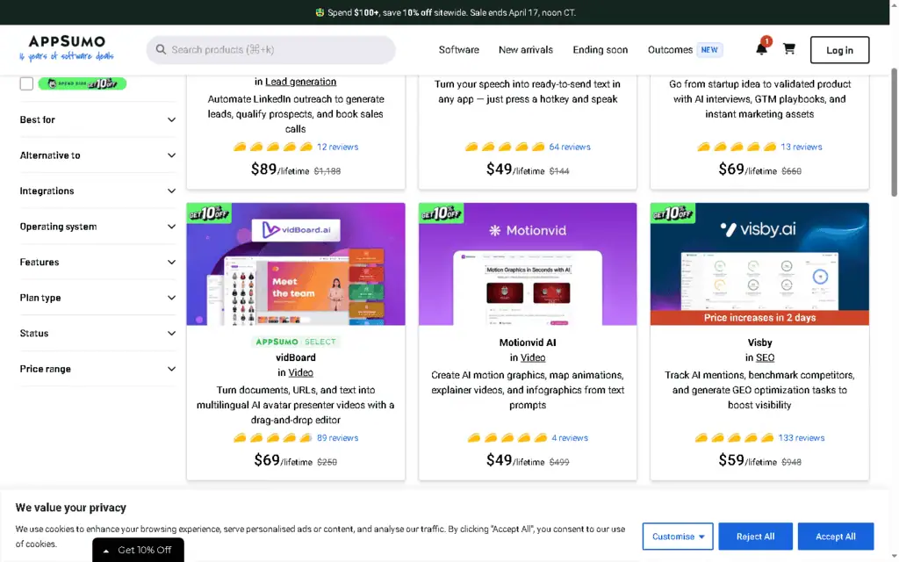Viewport: 899px width, 562px height.
Task: Open the 13 reviews link
Action: (x=801, y=147)
